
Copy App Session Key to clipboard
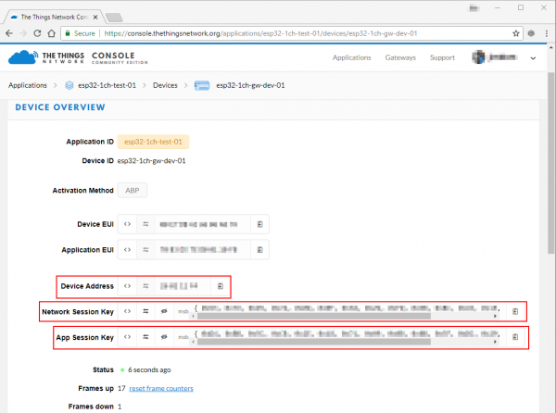click(515, 337)
